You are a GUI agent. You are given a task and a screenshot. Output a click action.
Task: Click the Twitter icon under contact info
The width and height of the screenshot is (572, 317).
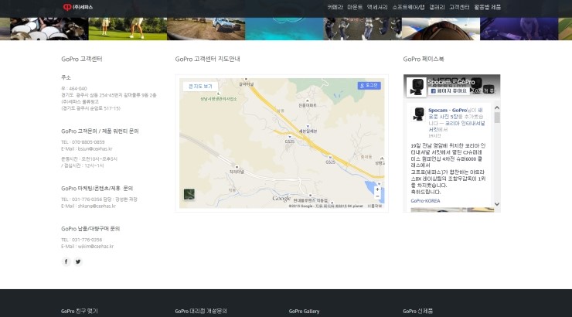coord(78,261)
